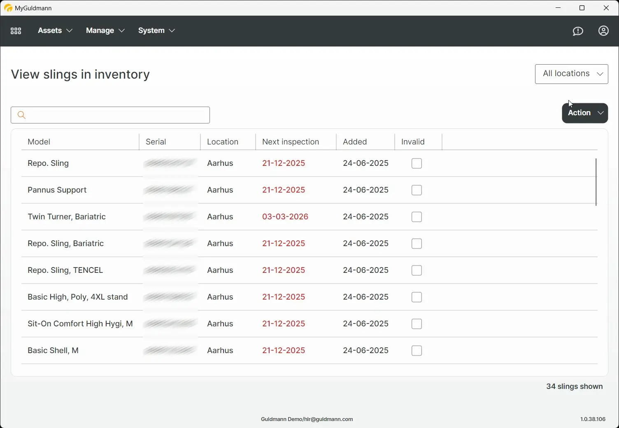Check the Invalid box for Repo. Sling
Screen dimensions: 619x428
point(417,163)
